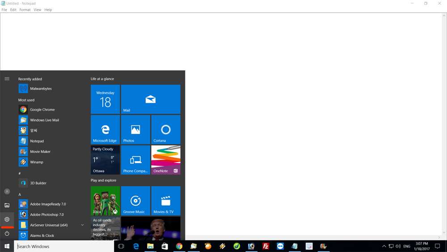
Task: Open the OneNote tile
Action: point(166,160)
